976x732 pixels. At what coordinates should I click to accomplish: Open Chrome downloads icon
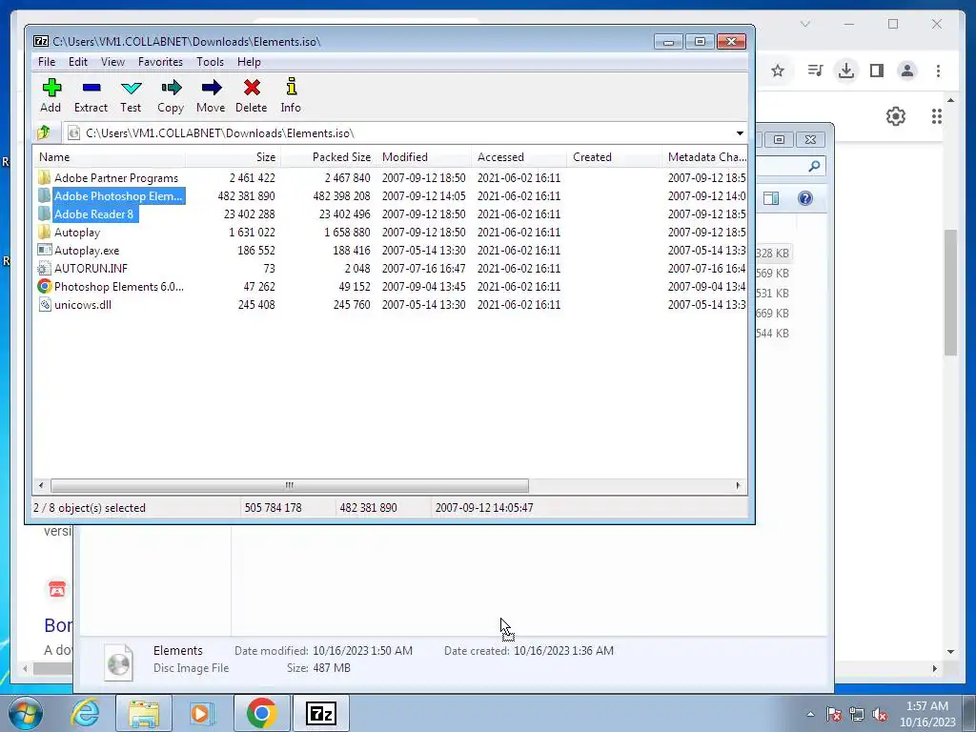click(x=846, y=71)
